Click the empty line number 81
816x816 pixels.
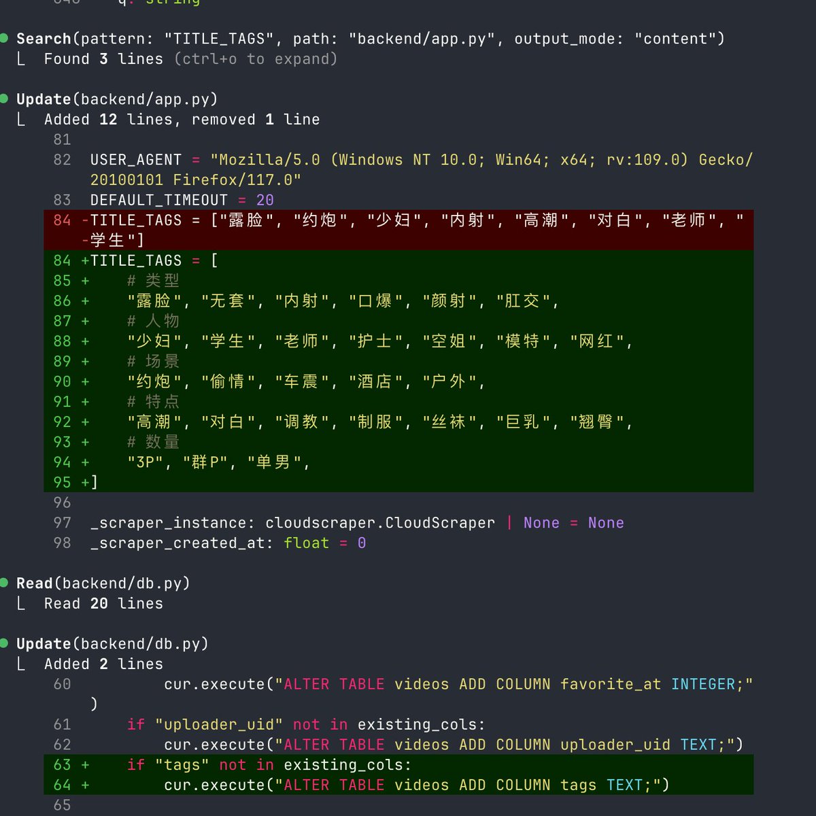(62, 139)
